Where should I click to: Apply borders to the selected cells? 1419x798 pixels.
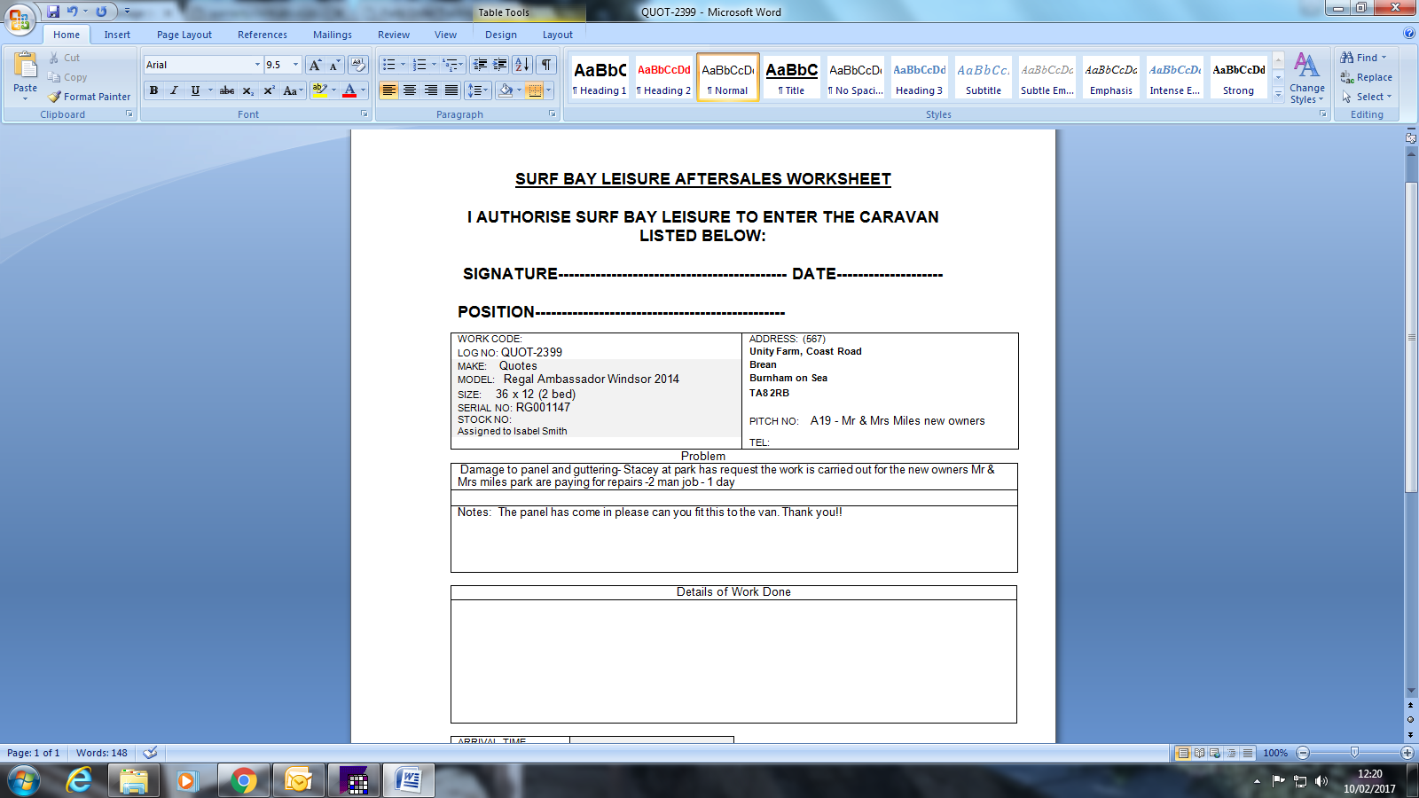point(534,90)
